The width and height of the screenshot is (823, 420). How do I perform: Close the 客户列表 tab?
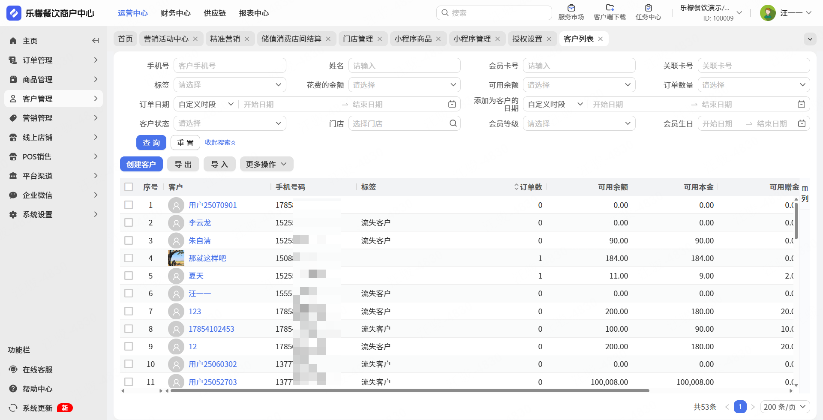(x=601, y=39)
